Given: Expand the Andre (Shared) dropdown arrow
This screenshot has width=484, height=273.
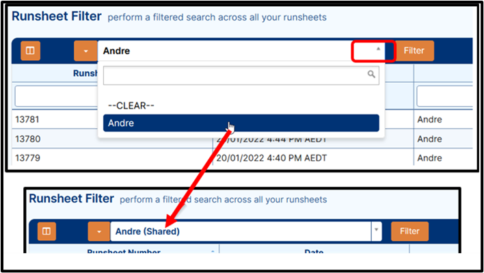Looking at the screenshot, I should click(x=376, y=230).
